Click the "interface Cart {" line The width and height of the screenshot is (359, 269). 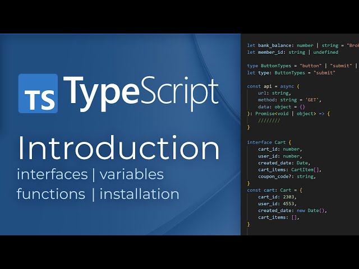coord(269,142)
